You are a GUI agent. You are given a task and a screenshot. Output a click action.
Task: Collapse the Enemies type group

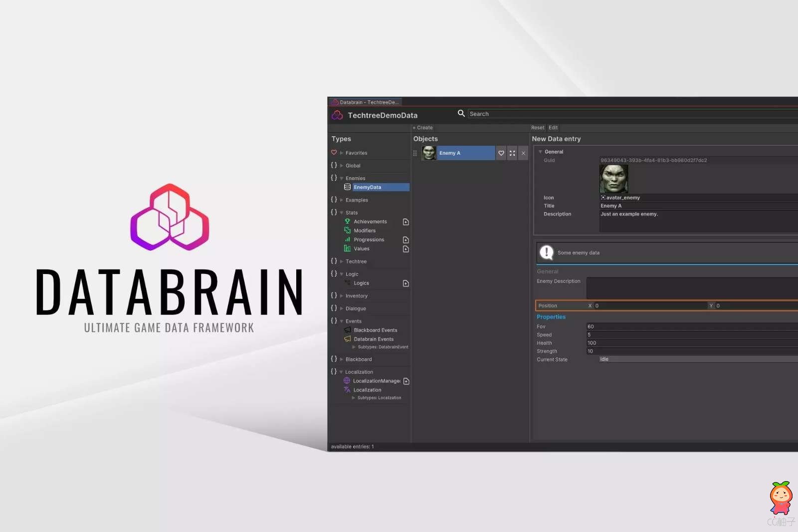[342, 178]
